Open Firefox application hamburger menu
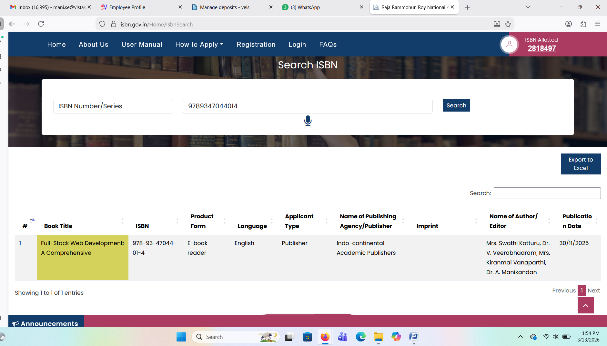 click(597, 24)
